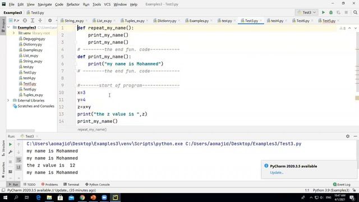Open the Python Console tool window

click(x=97, y=185)
